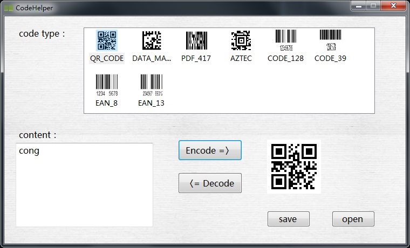Select the CODE_39 barcode icon
This screenshot has width=410, height=248.
[331, 40]
